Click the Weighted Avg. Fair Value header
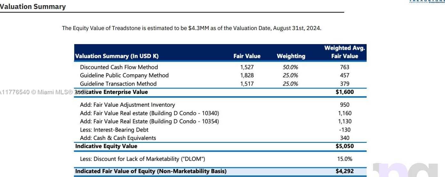 pos(345,52)
